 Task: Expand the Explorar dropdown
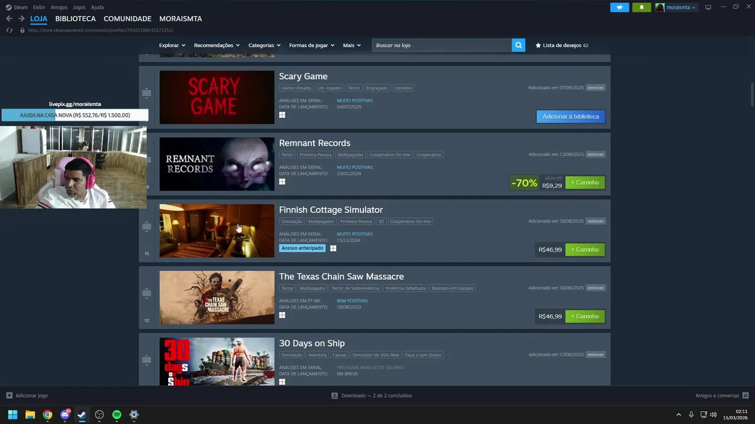point(172,45)
